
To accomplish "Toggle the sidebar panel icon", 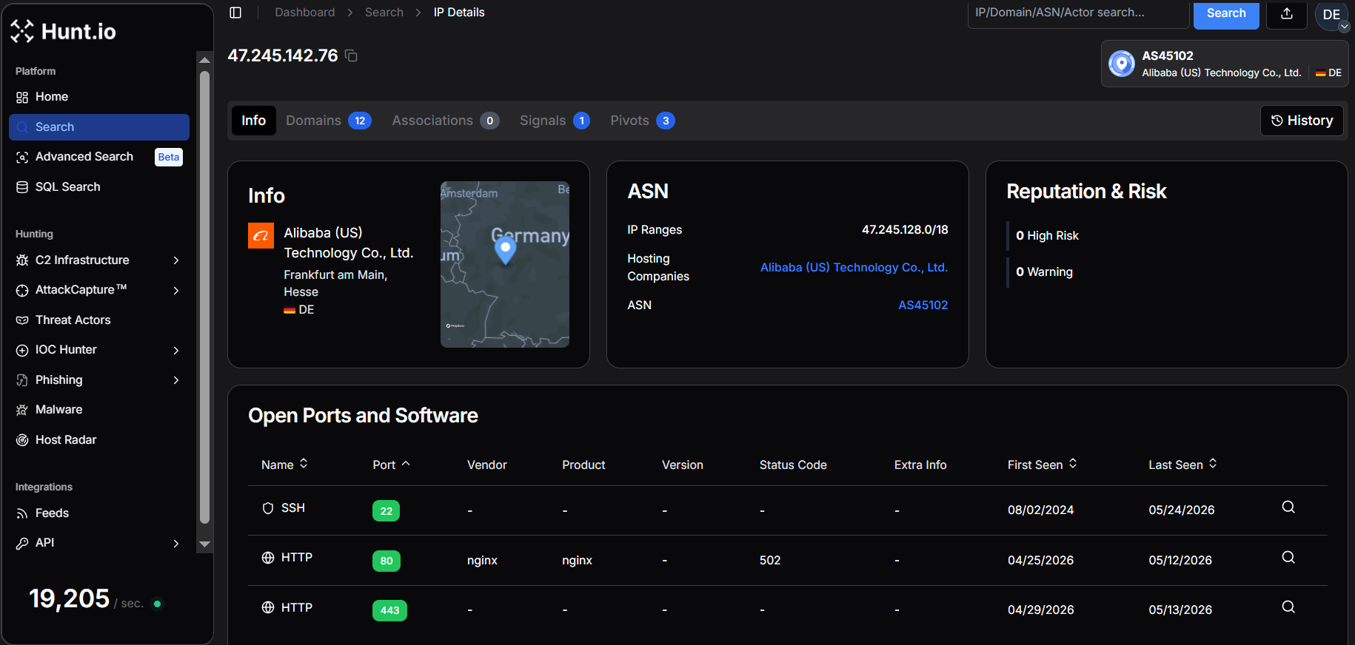I will click(x=235, y=13).
